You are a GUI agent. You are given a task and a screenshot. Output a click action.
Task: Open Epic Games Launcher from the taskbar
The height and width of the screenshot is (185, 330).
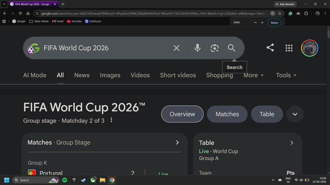(x=74, y=180)
